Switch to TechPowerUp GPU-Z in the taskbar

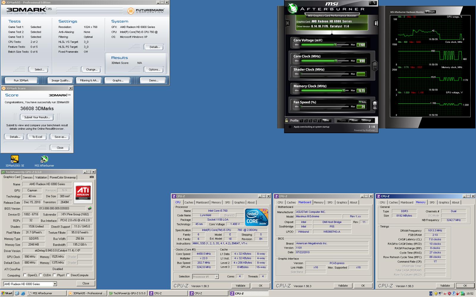(x=127, y=293)
